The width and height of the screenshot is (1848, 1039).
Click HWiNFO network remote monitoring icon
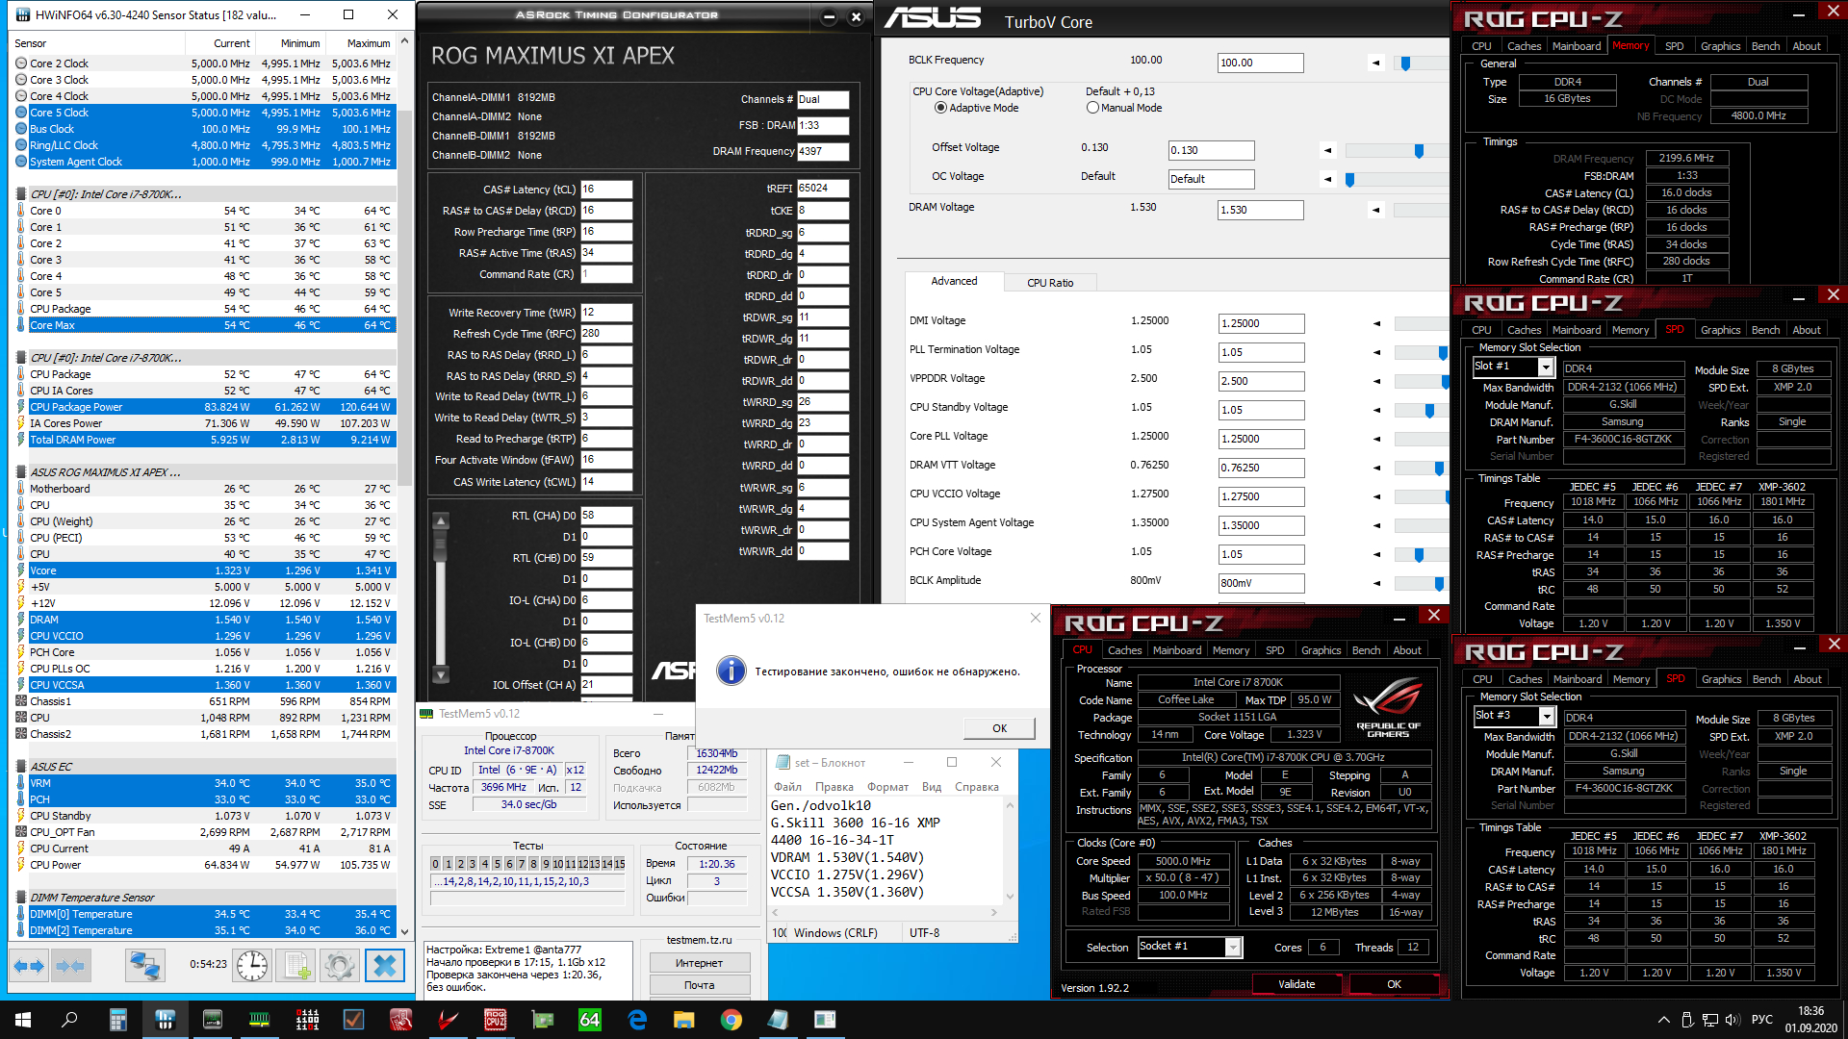pyautogui.click(x=145, y=965)
